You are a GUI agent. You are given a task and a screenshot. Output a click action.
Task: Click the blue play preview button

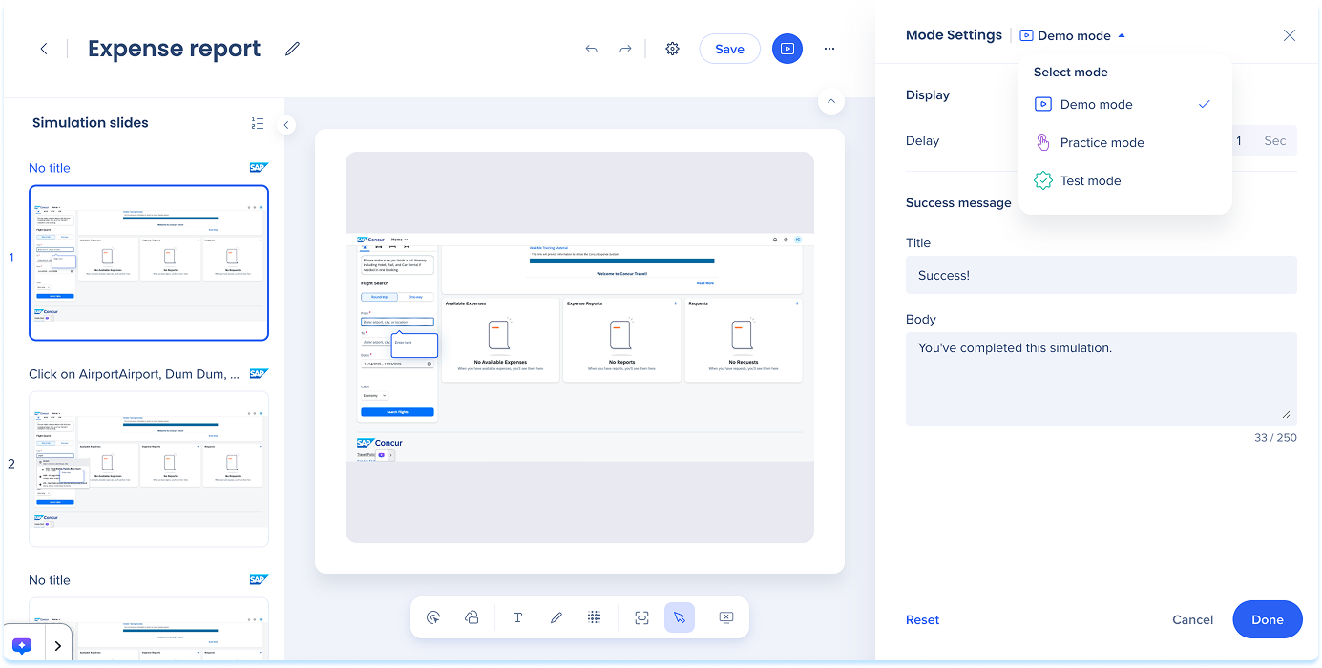coord(787,49)
